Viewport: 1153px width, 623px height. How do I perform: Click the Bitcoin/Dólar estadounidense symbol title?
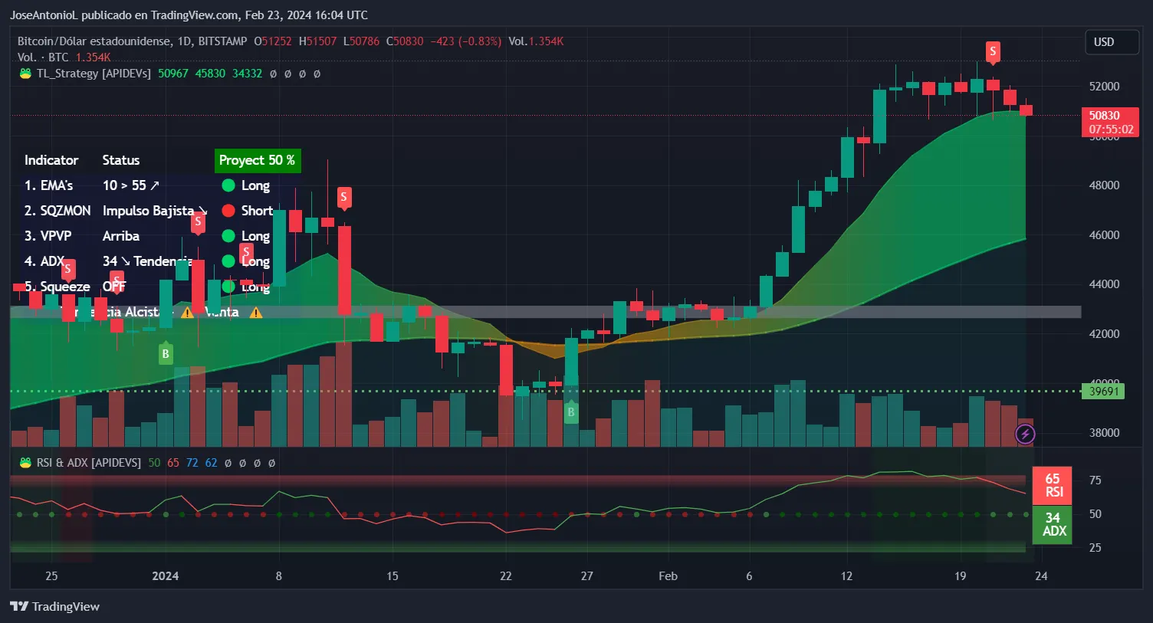click(x=94, y=41)
